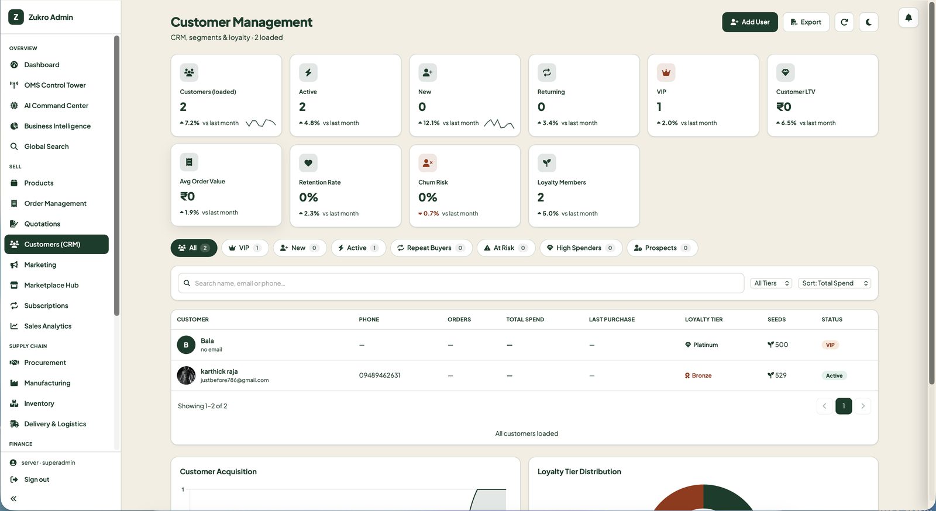The image size is (936, 511).
Task: Go to previous page with left chevron
Action: (824, 406)
